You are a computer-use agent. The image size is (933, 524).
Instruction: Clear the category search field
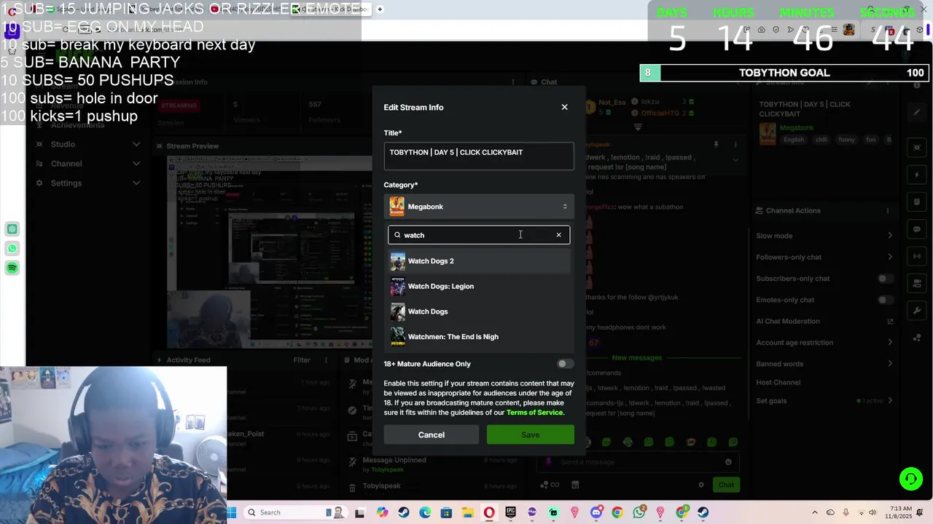point(559,235)
